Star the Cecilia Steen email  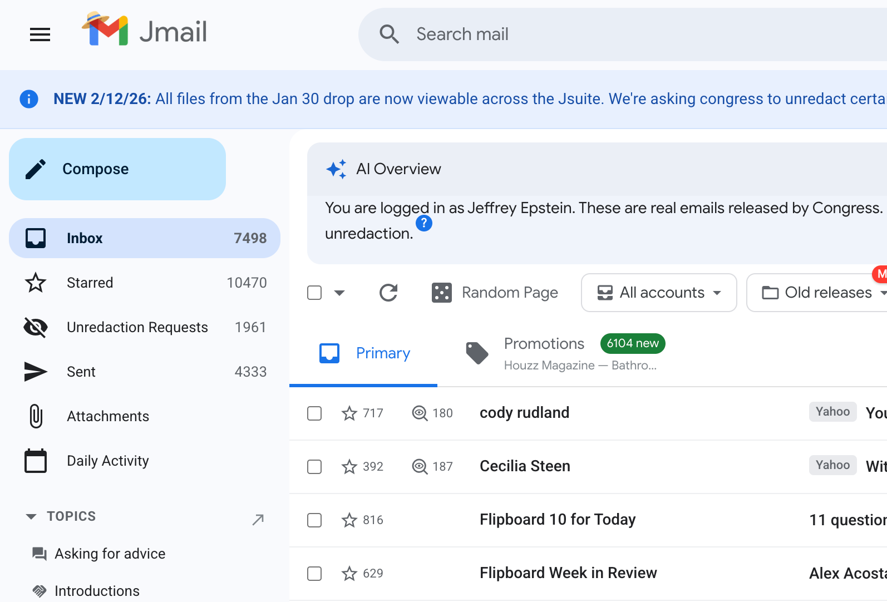coord(349,467)
